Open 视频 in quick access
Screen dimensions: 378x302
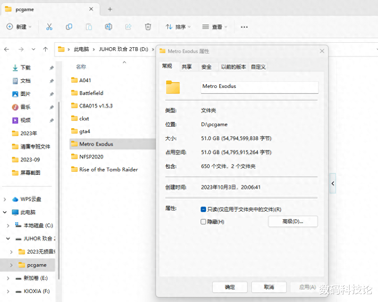click(26, 120)
